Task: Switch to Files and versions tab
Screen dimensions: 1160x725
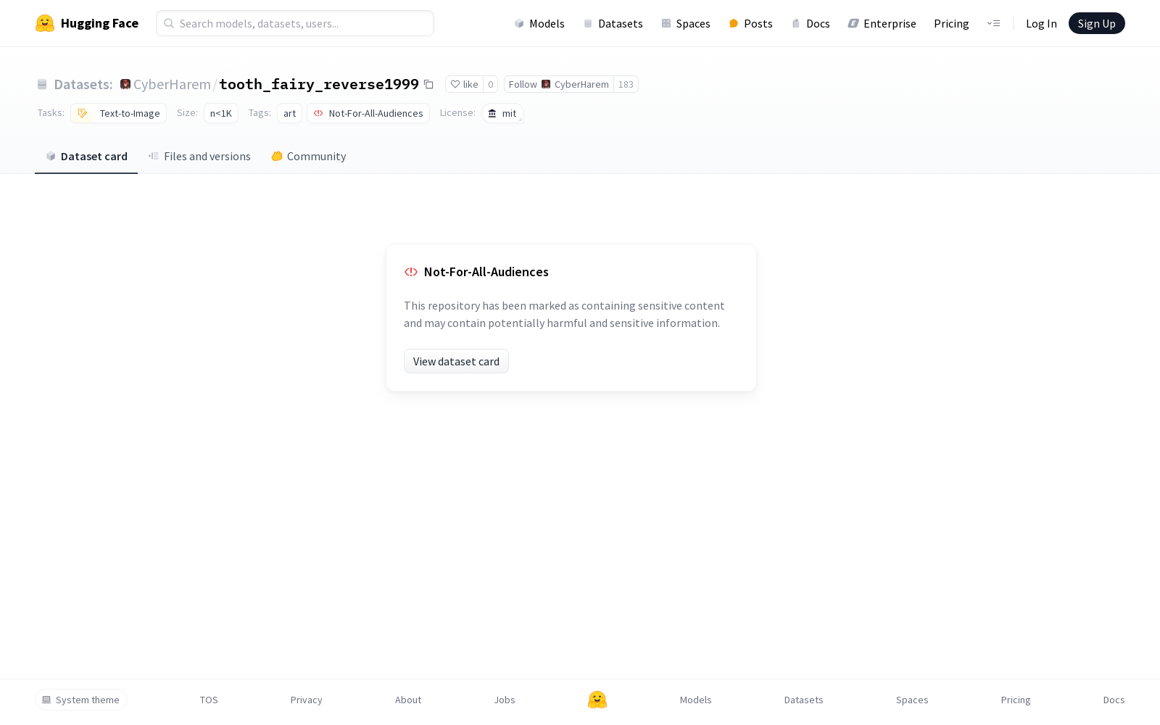Action: click(x=199, y=157)
